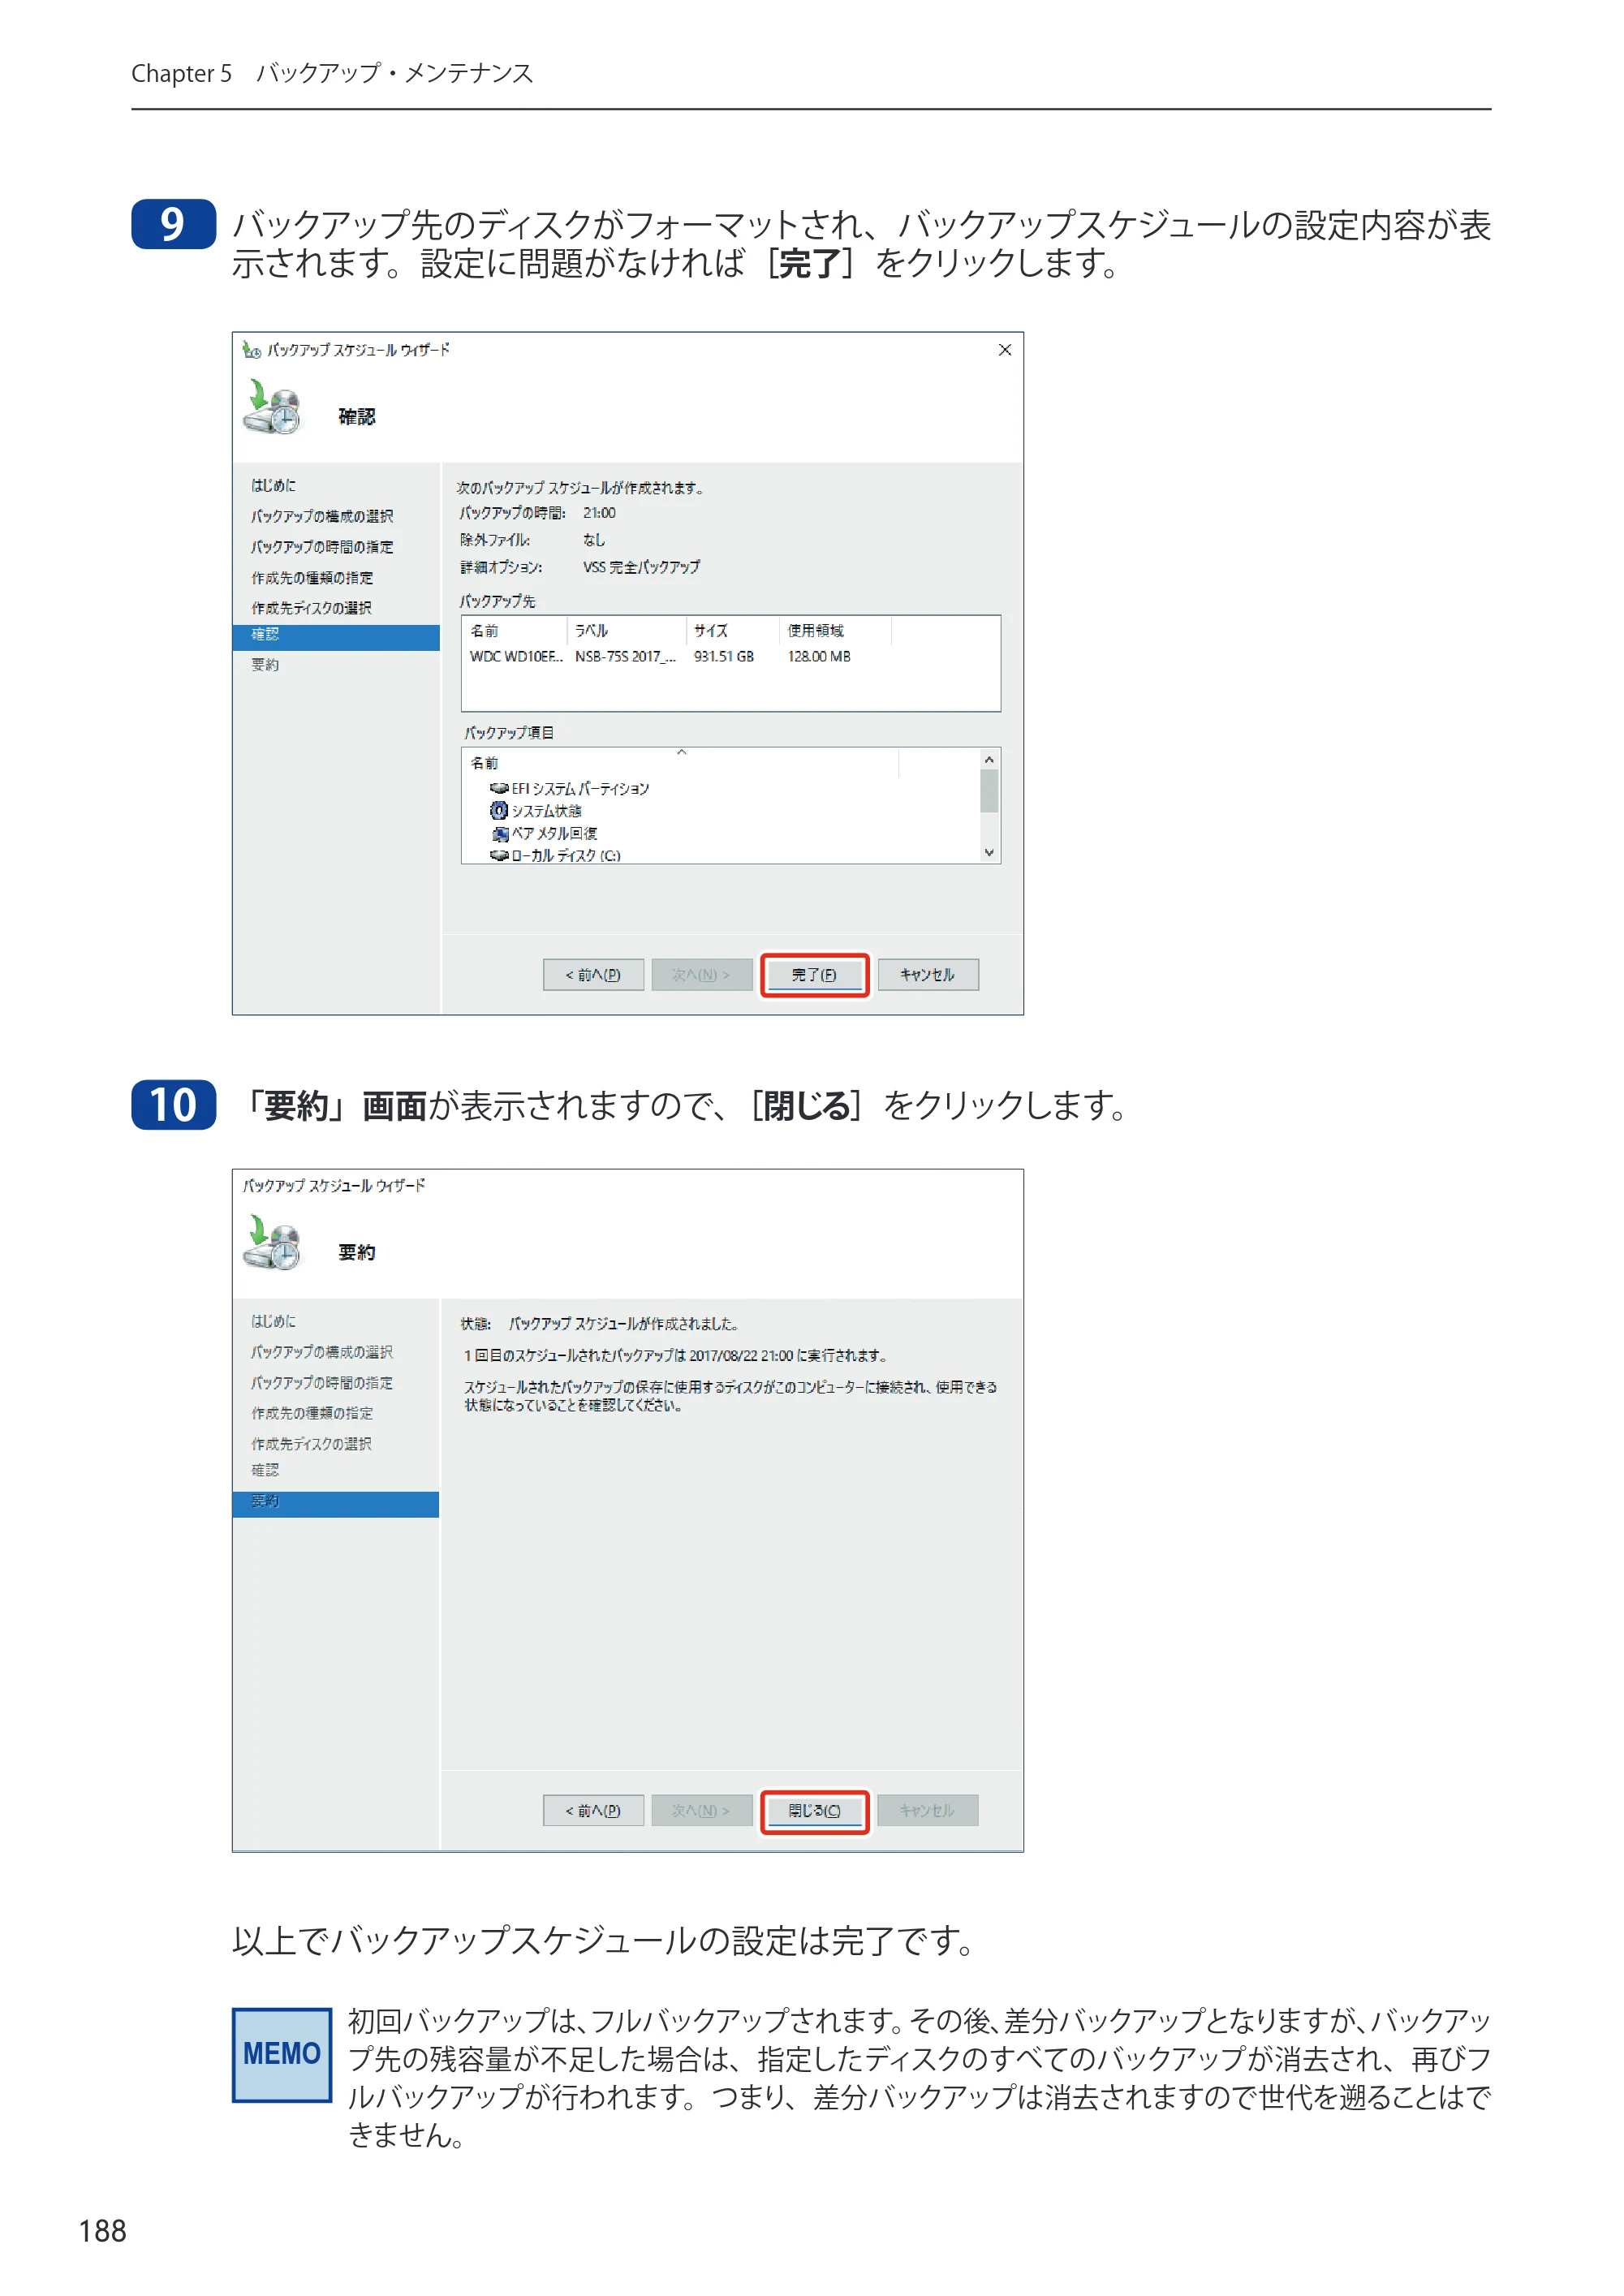Click the backup disk icon beside the 要約 heading
The image size is (1624, 2296).
click(272, 1243)
